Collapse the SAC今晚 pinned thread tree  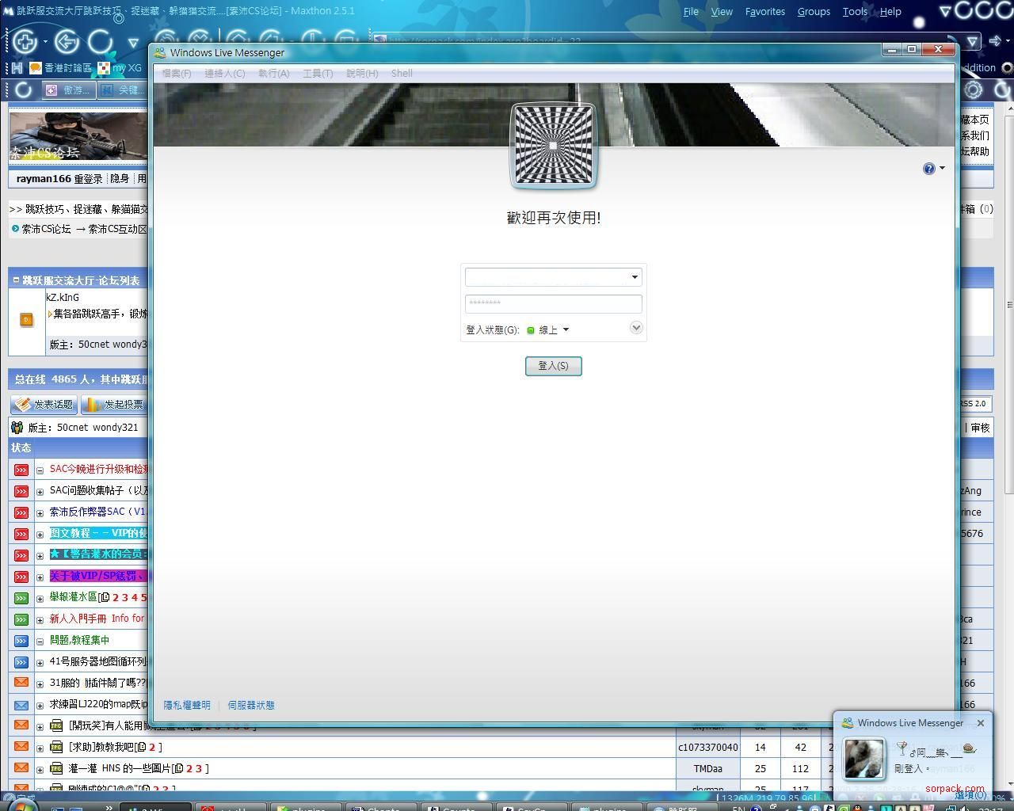(x=40, y=470)
